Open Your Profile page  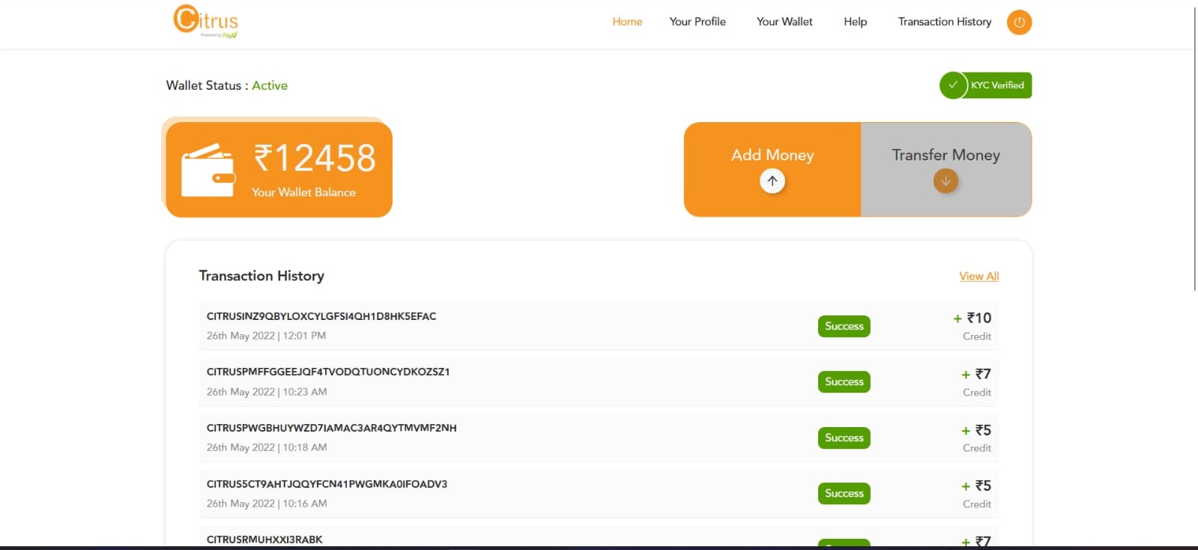point(698,22)
